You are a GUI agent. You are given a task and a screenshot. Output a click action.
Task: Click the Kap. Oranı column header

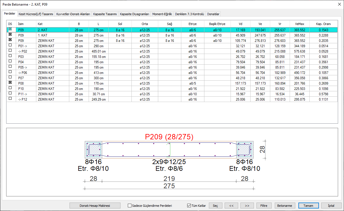click(323, 24)
